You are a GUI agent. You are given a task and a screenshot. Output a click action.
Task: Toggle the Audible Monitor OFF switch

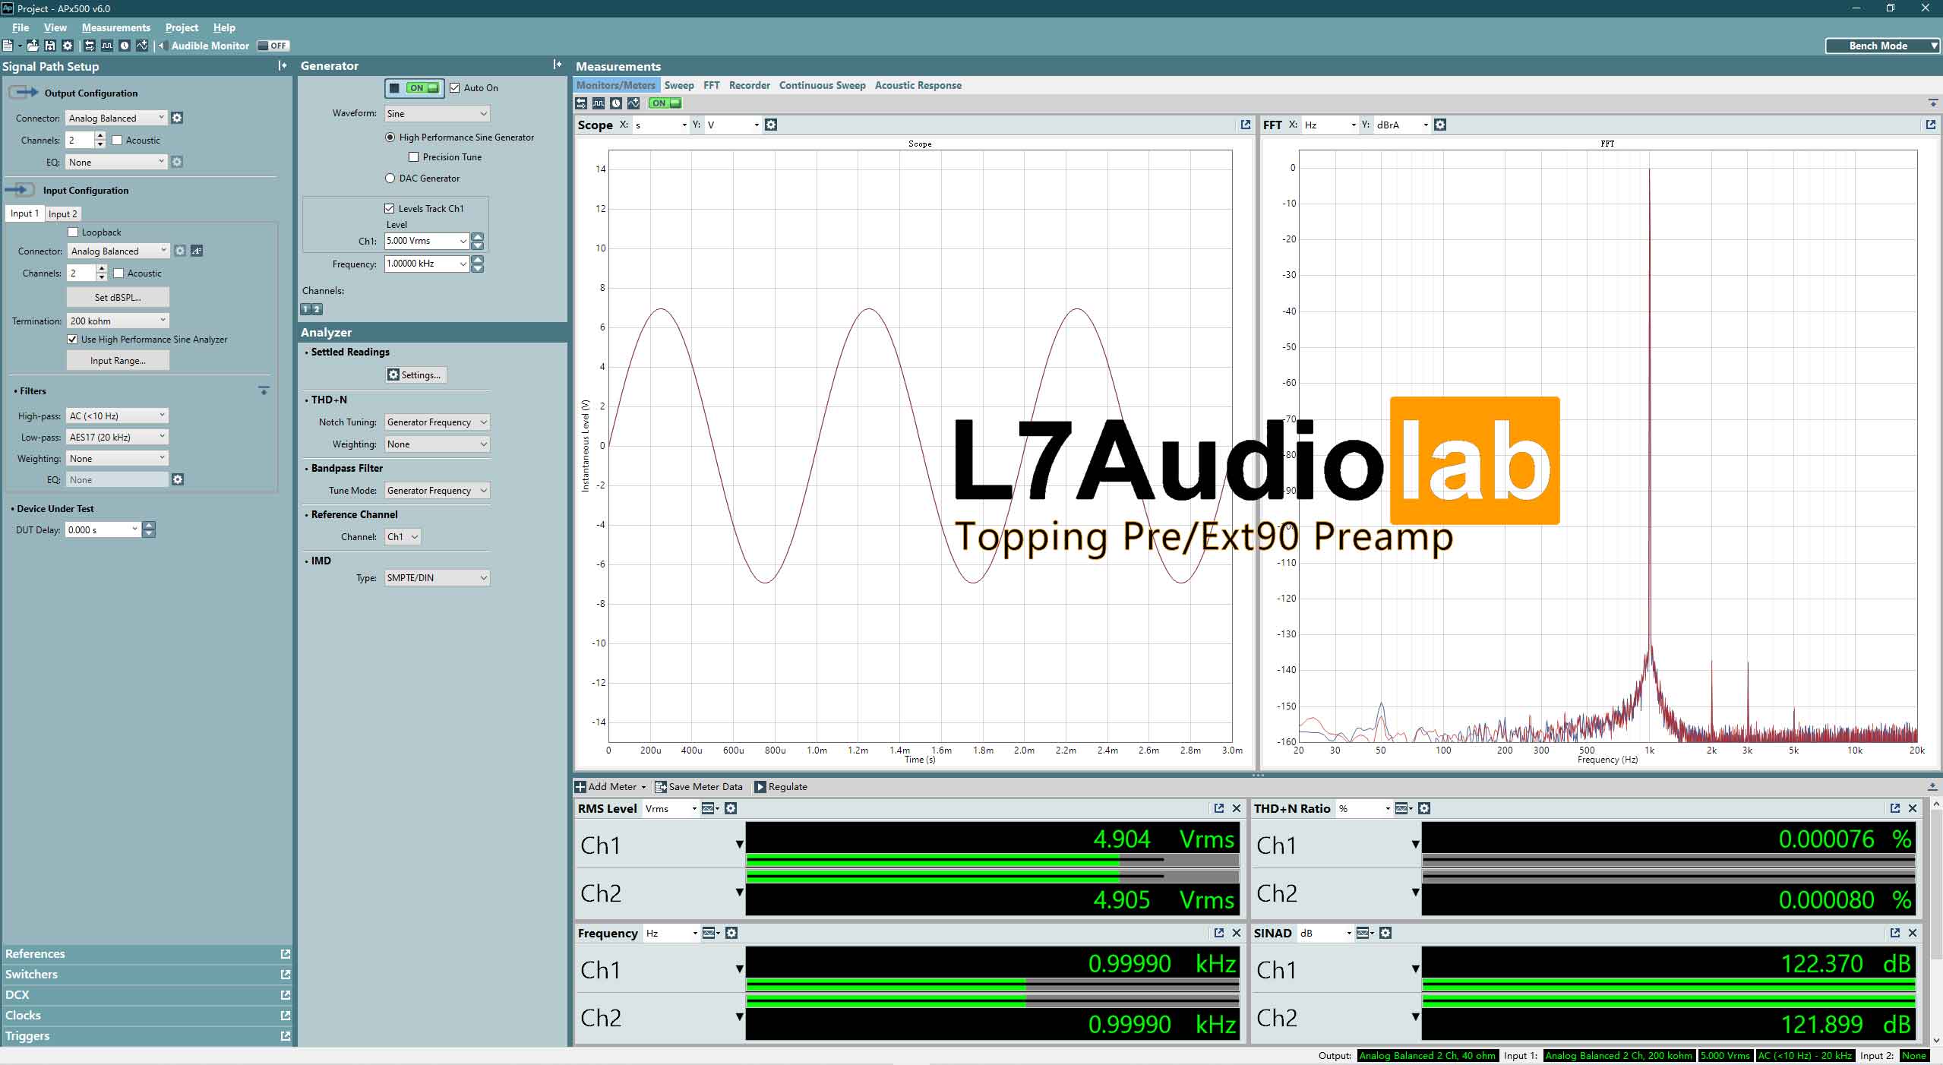coord(273,46)
